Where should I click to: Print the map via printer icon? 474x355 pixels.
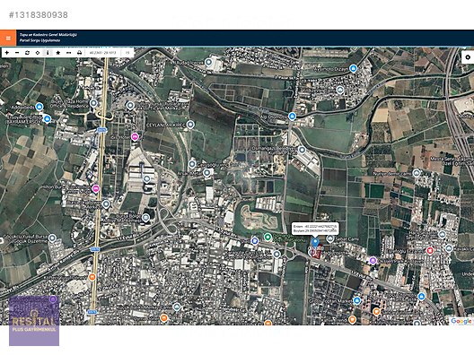point(79,53)
